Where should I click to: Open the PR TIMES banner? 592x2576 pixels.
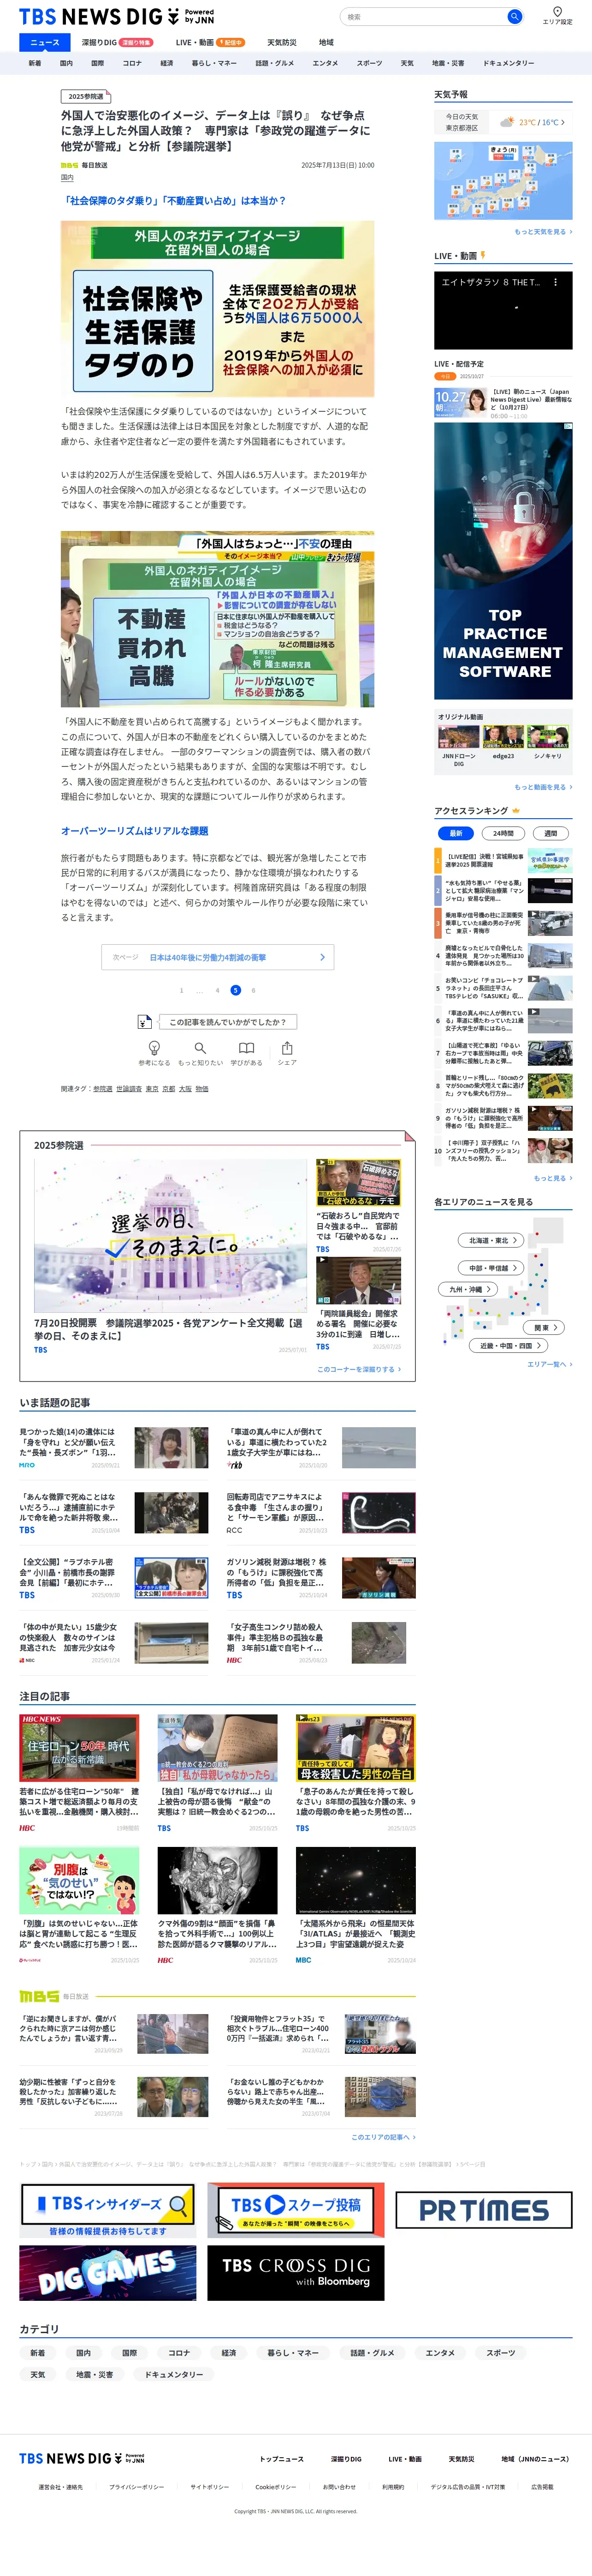(484, 2210)
